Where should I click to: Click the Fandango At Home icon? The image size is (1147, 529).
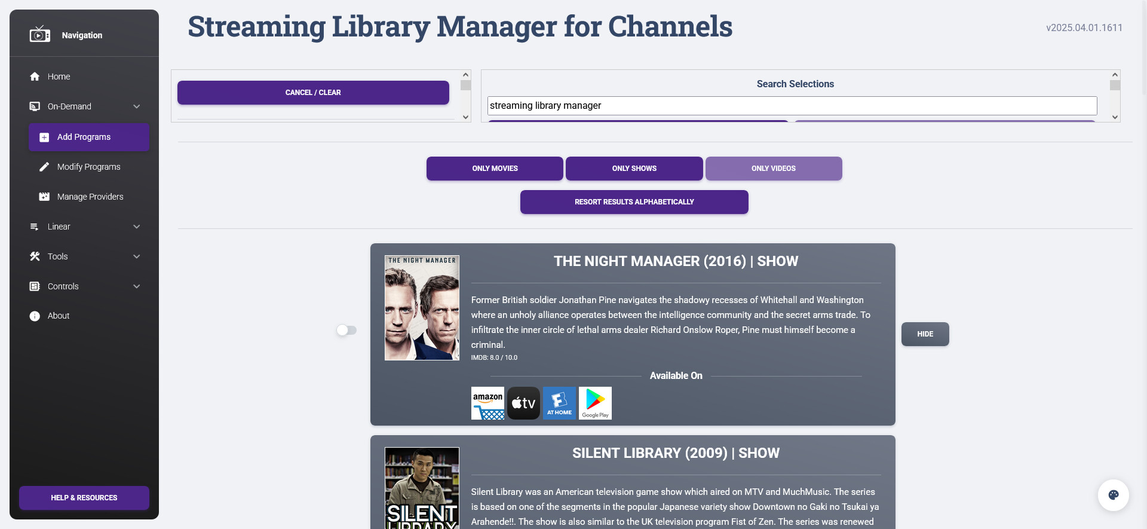pos(559,403)
